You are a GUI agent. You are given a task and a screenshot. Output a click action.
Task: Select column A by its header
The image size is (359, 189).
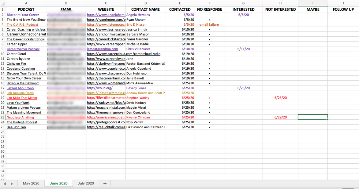[x=26, y=3]
